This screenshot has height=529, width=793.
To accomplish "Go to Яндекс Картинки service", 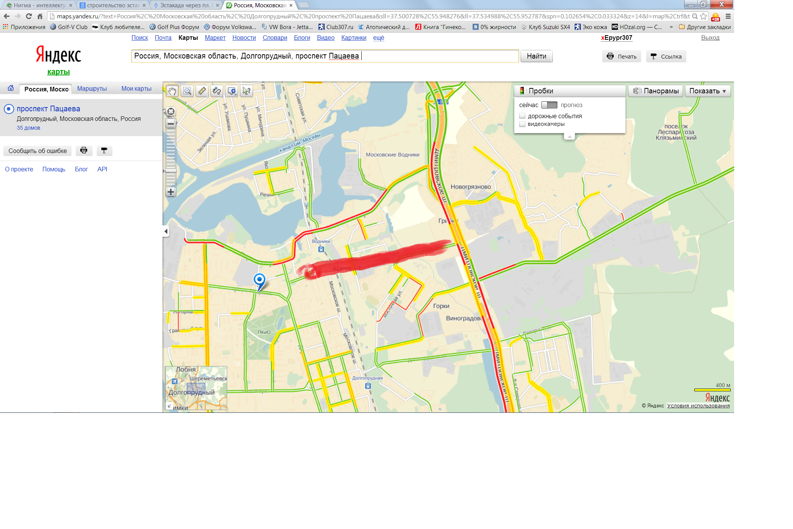I will coord(354,38).
